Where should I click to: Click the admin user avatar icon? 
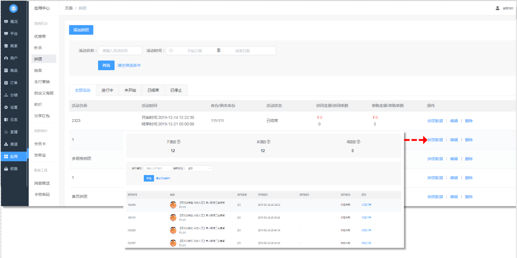(498, 8)
